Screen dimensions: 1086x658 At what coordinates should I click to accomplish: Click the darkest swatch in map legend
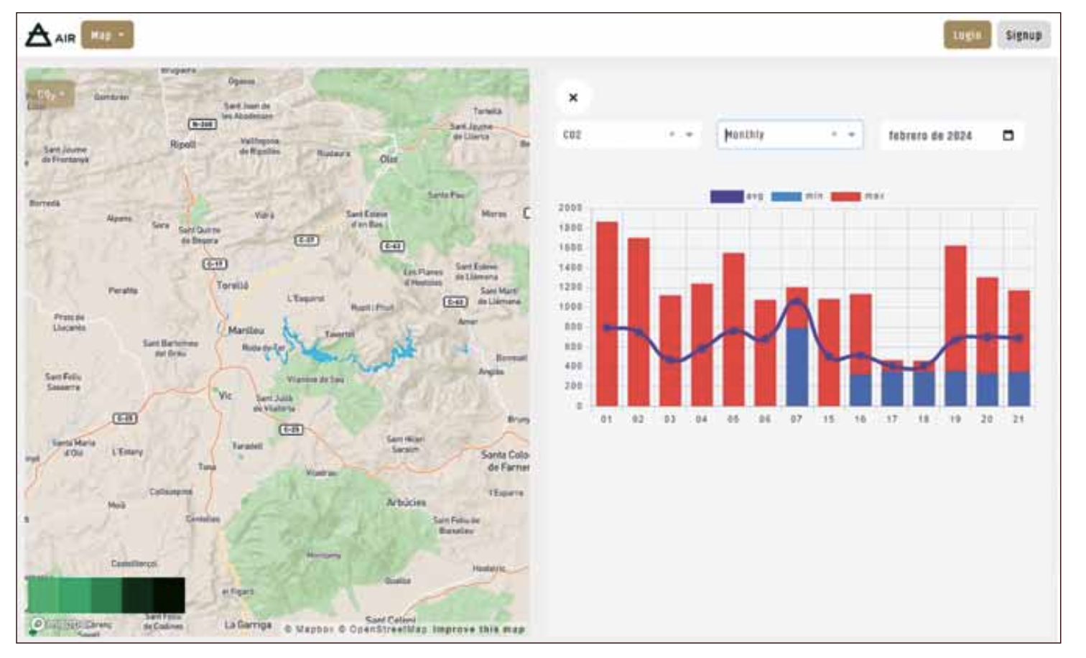(170, 595)
